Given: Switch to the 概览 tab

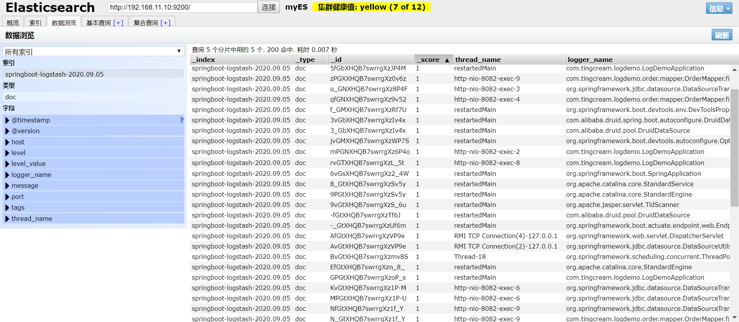Looking at the screenshot, I should click(13, 23).
